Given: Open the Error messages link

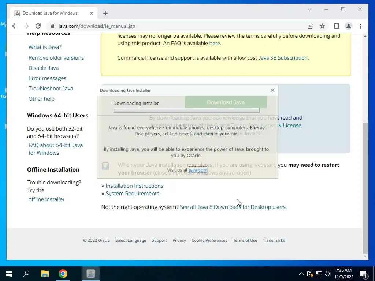Looking at the screenshot, I should pyautogui.click(x=47, y=78).
